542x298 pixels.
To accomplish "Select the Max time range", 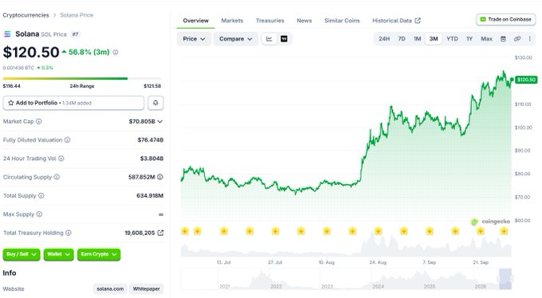I will 486,39.
